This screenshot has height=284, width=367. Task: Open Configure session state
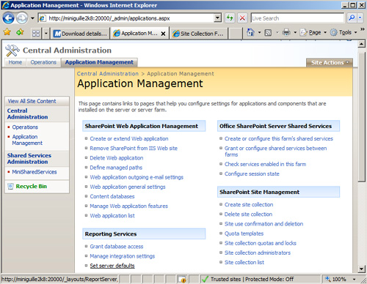click(252, 173)
